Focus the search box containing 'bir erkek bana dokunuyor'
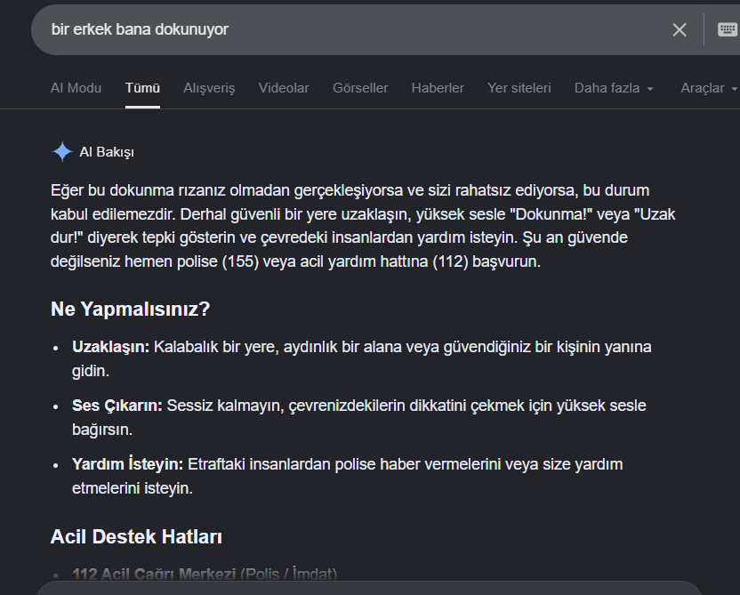This screenshot has height=595, width=740. (x=350, y=29)
